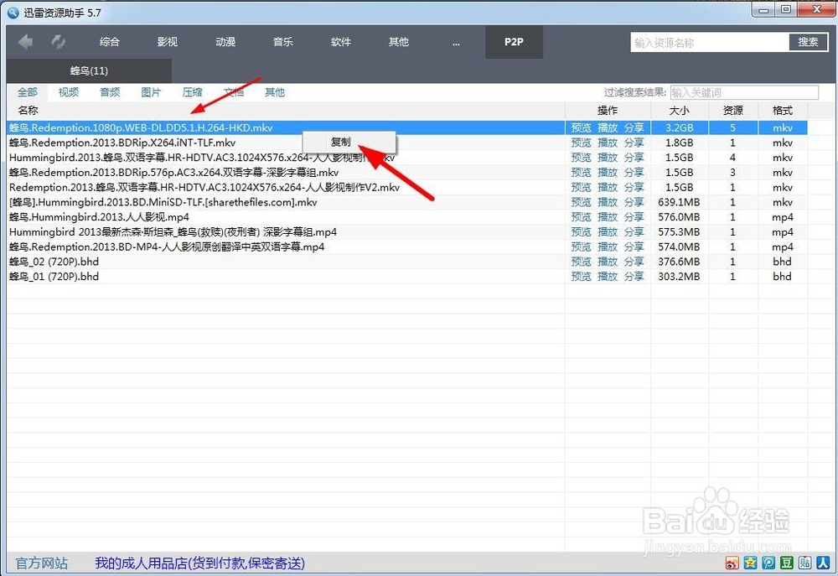The height and width of the screenshot is (576, 838).
Task: Switch to the P2P tab
Action: pyautogui.click(x=515, y=42)
